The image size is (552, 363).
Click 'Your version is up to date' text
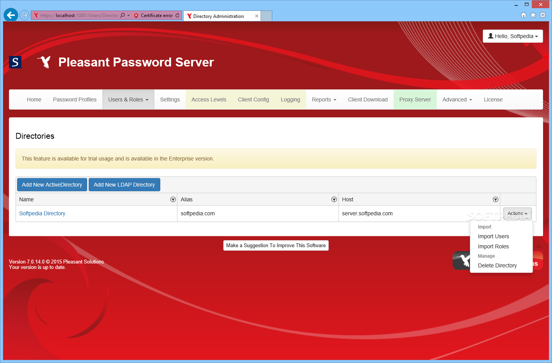[x=37, y=267]
